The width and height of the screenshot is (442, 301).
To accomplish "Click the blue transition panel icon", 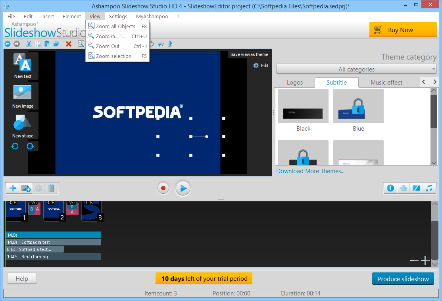I will (416, 188).
